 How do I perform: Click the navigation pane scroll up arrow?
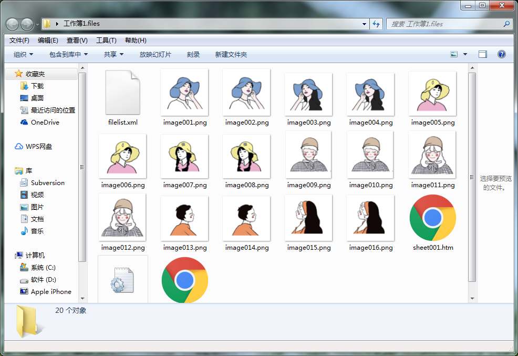pyautogui.click(x=82, y=68)
